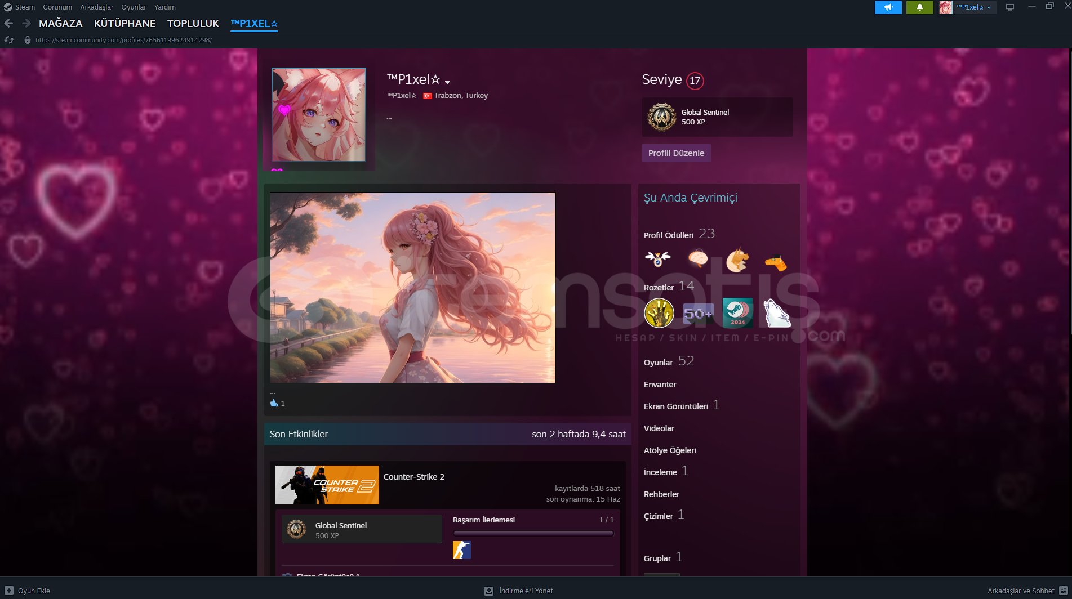The height and width of the screenshot is (599, 1072).
Task: Open the 50+ games badge
Action: click(698, 313)
